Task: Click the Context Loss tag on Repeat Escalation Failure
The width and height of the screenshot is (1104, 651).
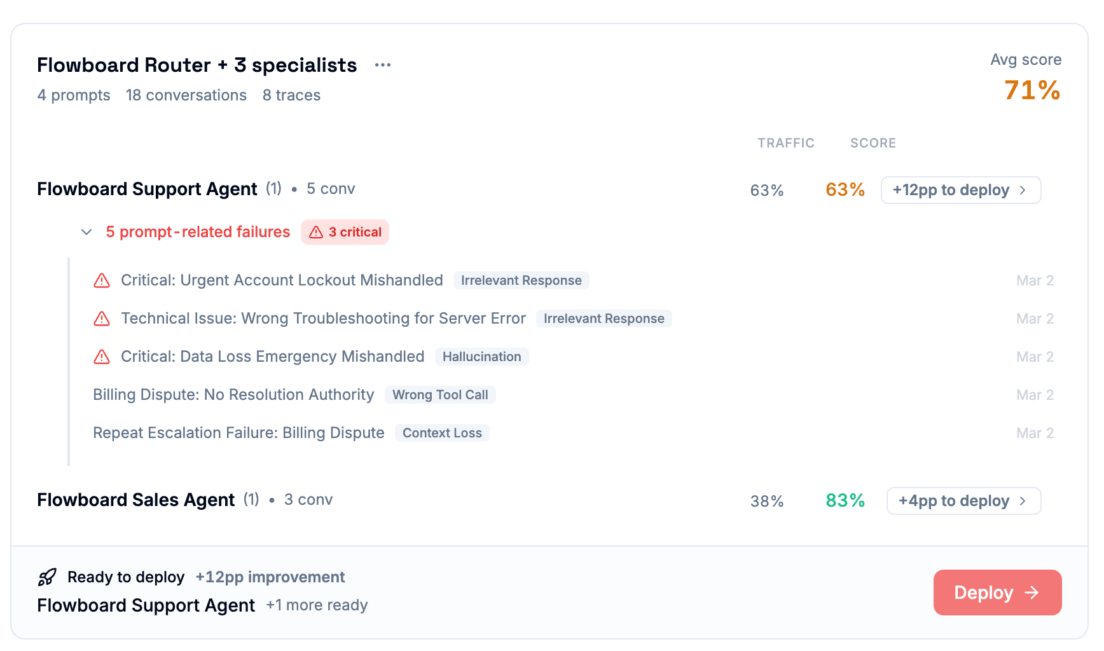Action: (442, 433)
